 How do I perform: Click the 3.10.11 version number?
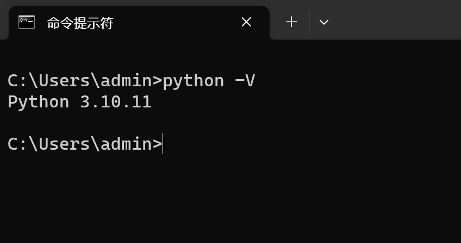coord(116,102)
